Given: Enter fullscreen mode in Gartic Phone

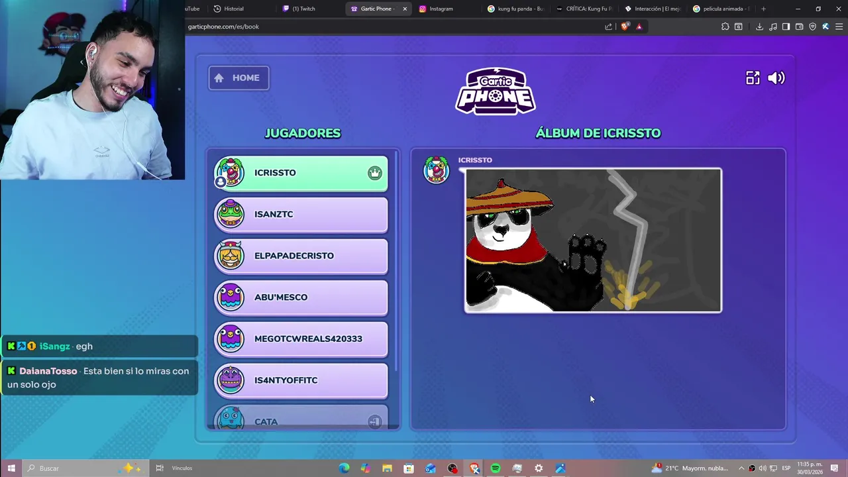Looking at the screenshot, I should (753, 78).
